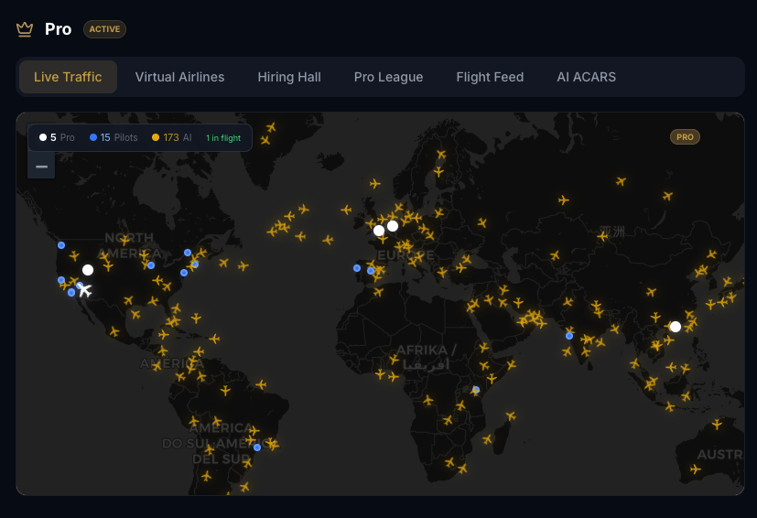Screen dimensions: 757x518
Task: Go to the Pro League tab
Action: [388, 77]
